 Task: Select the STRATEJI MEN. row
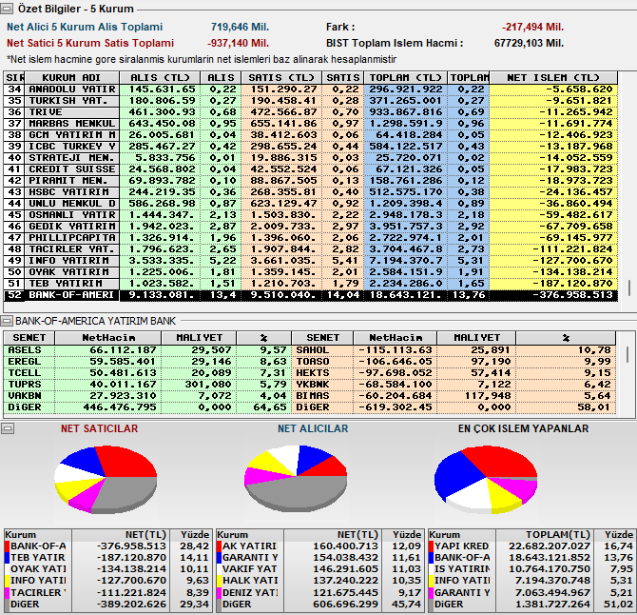tap(311, 158)
